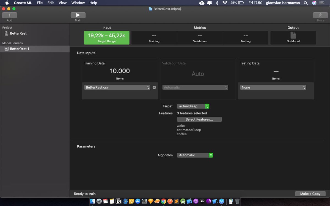Open the Apple menu
The image size is (330, 206).
pos(7,3)
